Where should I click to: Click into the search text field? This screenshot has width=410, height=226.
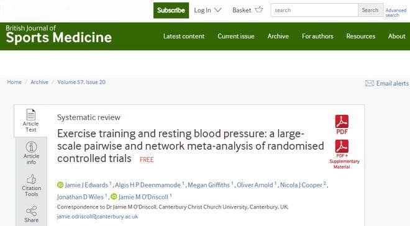click(x=314, y=10)
